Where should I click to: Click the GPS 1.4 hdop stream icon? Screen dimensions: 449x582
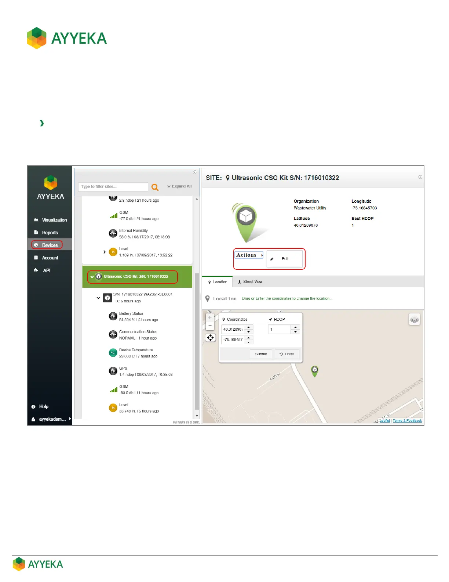coord(113,371)
